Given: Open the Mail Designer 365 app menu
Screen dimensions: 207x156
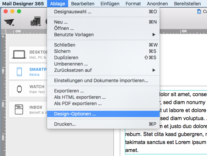Looking at the screenshot, I should click(x=23, y=4).
